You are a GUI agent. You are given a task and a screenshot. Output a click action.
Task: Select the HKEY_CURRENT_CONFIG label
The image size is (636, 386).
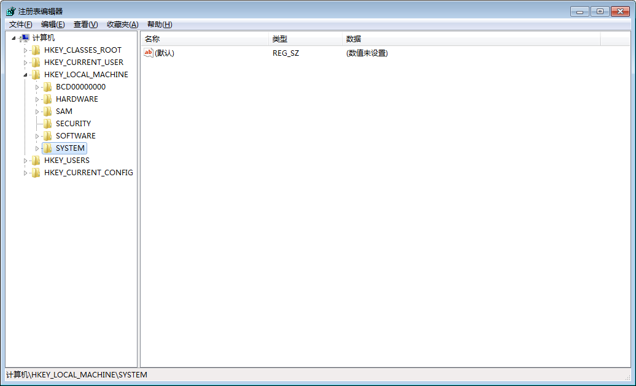pos(88,173)
